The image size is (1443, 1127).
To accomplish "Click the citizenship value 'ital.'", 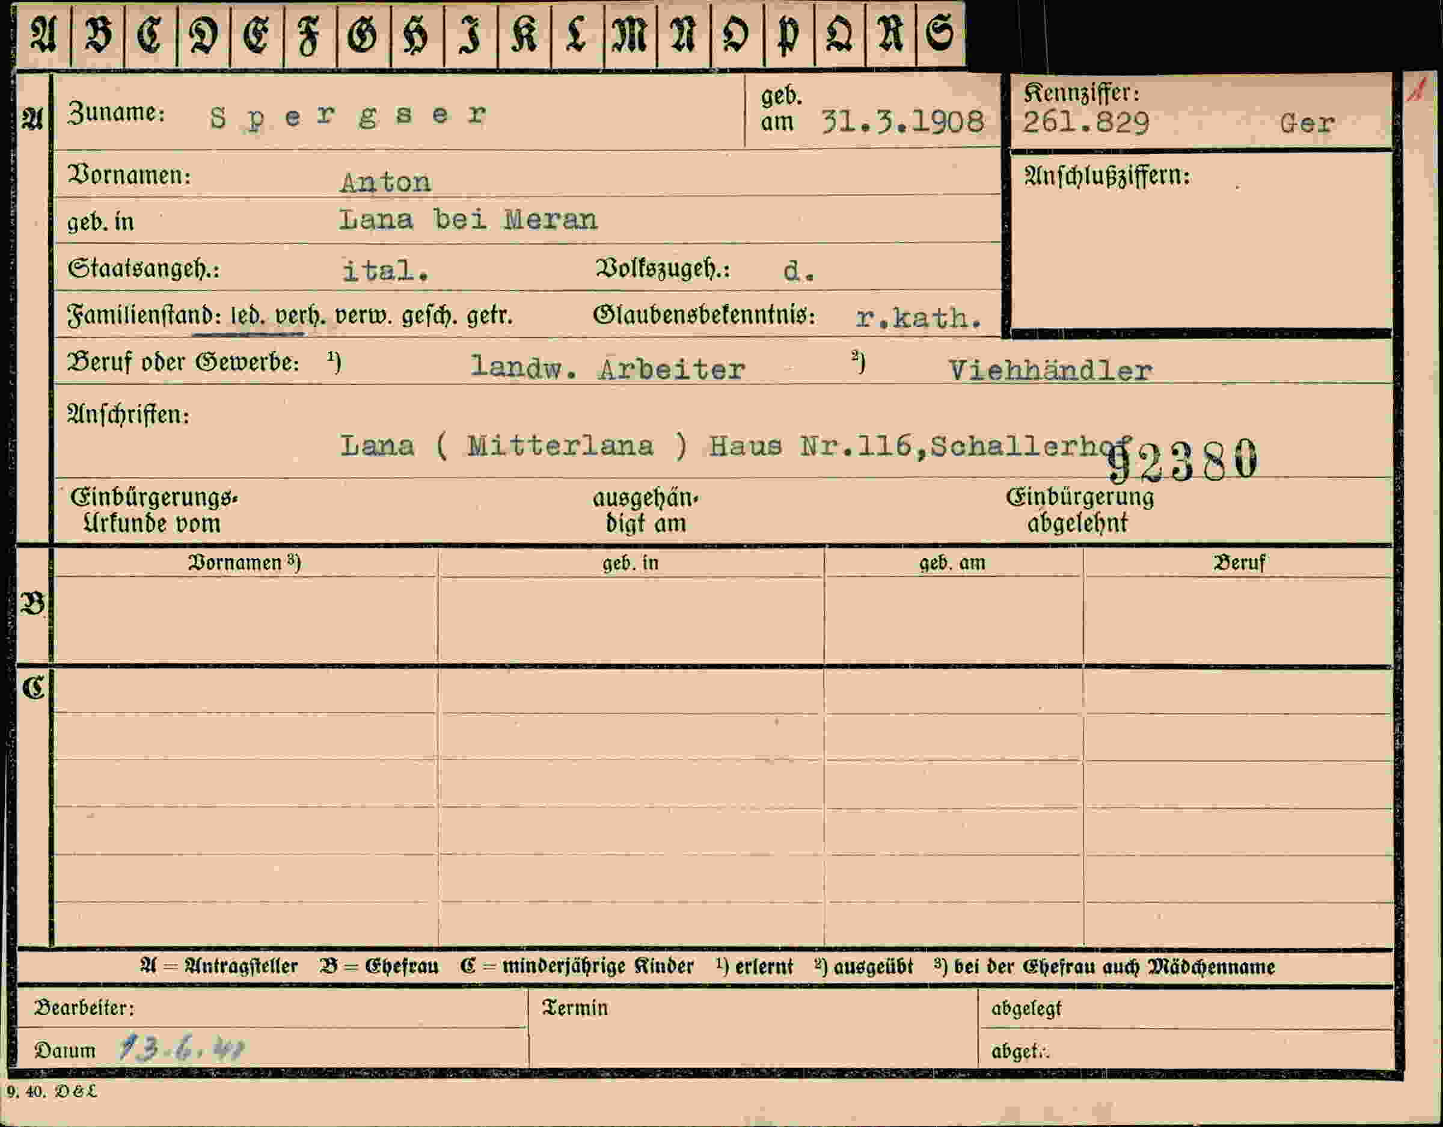I will click(386, 271).
